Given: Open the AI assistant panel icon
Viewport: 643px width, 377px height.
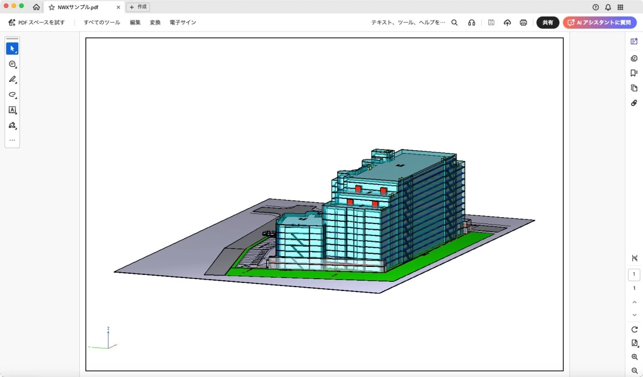Looking at the screenshot, I should coord(634,41).
